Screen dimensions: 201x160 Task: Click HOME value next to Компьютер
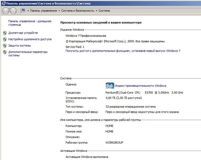point(109,126)
